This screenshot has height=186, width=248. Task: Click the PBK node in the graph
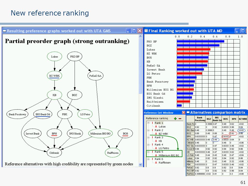(65, 114)
